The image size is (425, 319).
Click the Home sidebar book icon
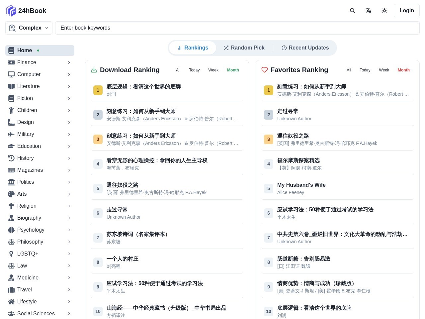[x=11, y=51]
